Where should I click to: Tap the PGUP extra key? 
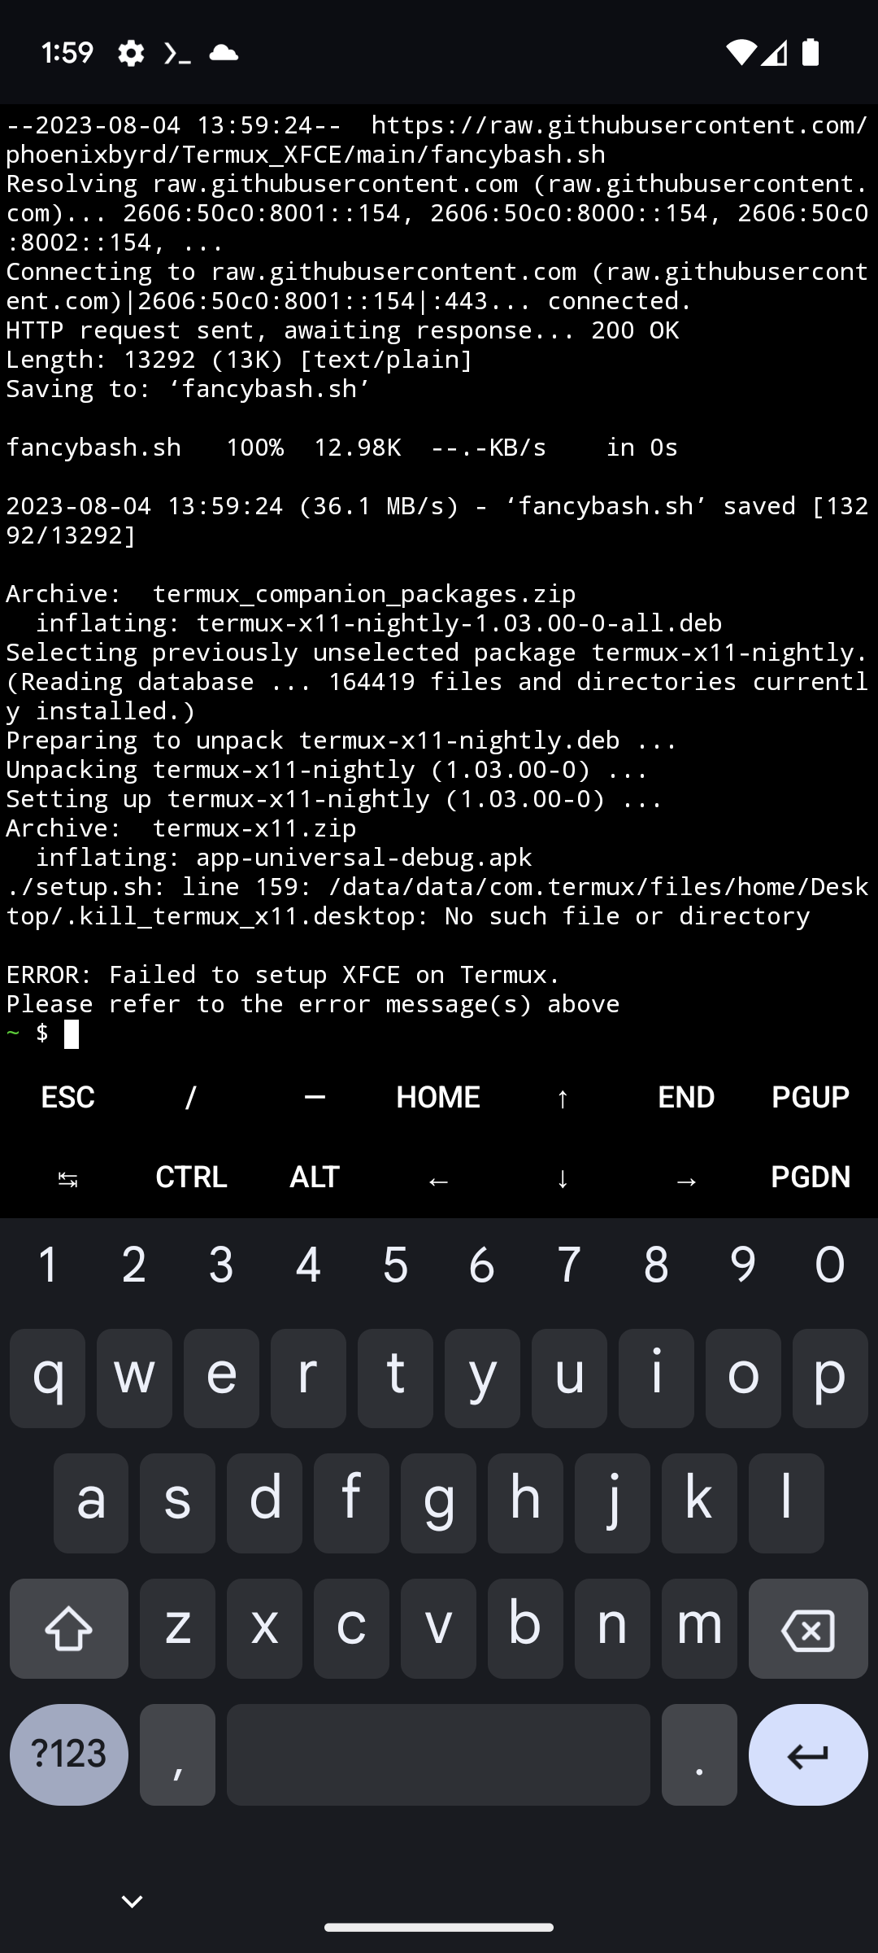811,1098
